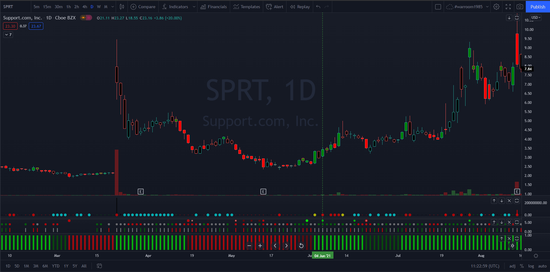Move main chart pane down
Viewport: 550px width, 272px height.
509,18
